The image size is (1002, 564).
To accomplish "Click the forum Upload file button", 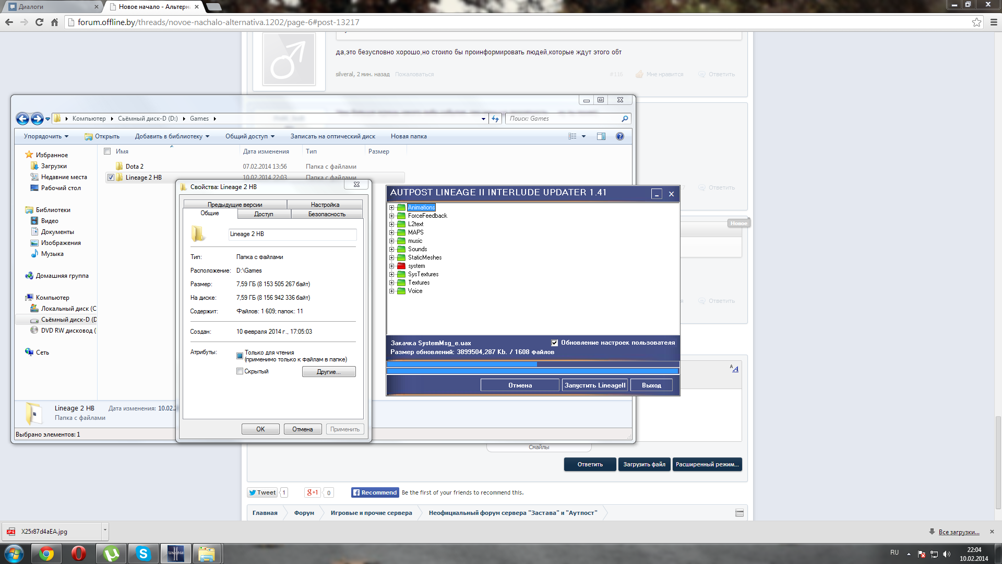I will click(645, 464).
